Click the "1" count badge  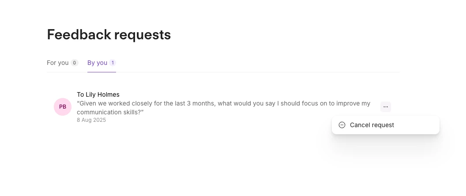pyautogui.click(x=113, y=63)
